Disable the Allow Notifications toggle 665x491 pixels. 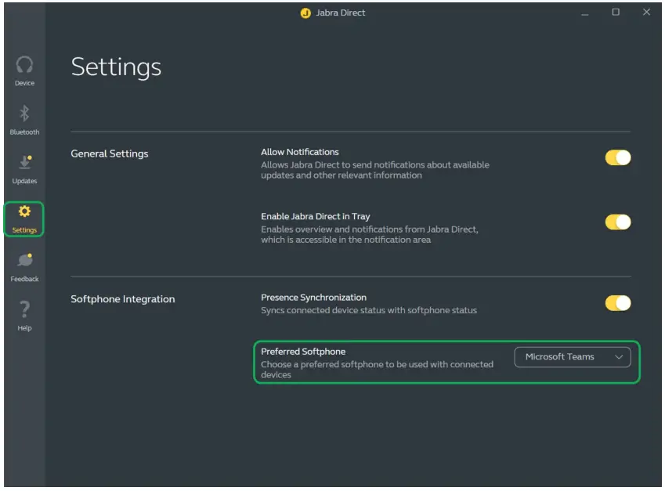click(617, 158)
